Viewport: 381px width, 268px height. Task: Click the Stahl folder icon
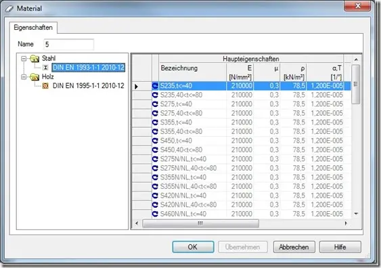click(35, 59)
